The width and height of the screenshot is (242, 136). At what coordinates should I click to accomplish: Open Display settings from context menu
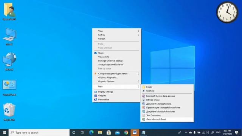click(116, 92)
